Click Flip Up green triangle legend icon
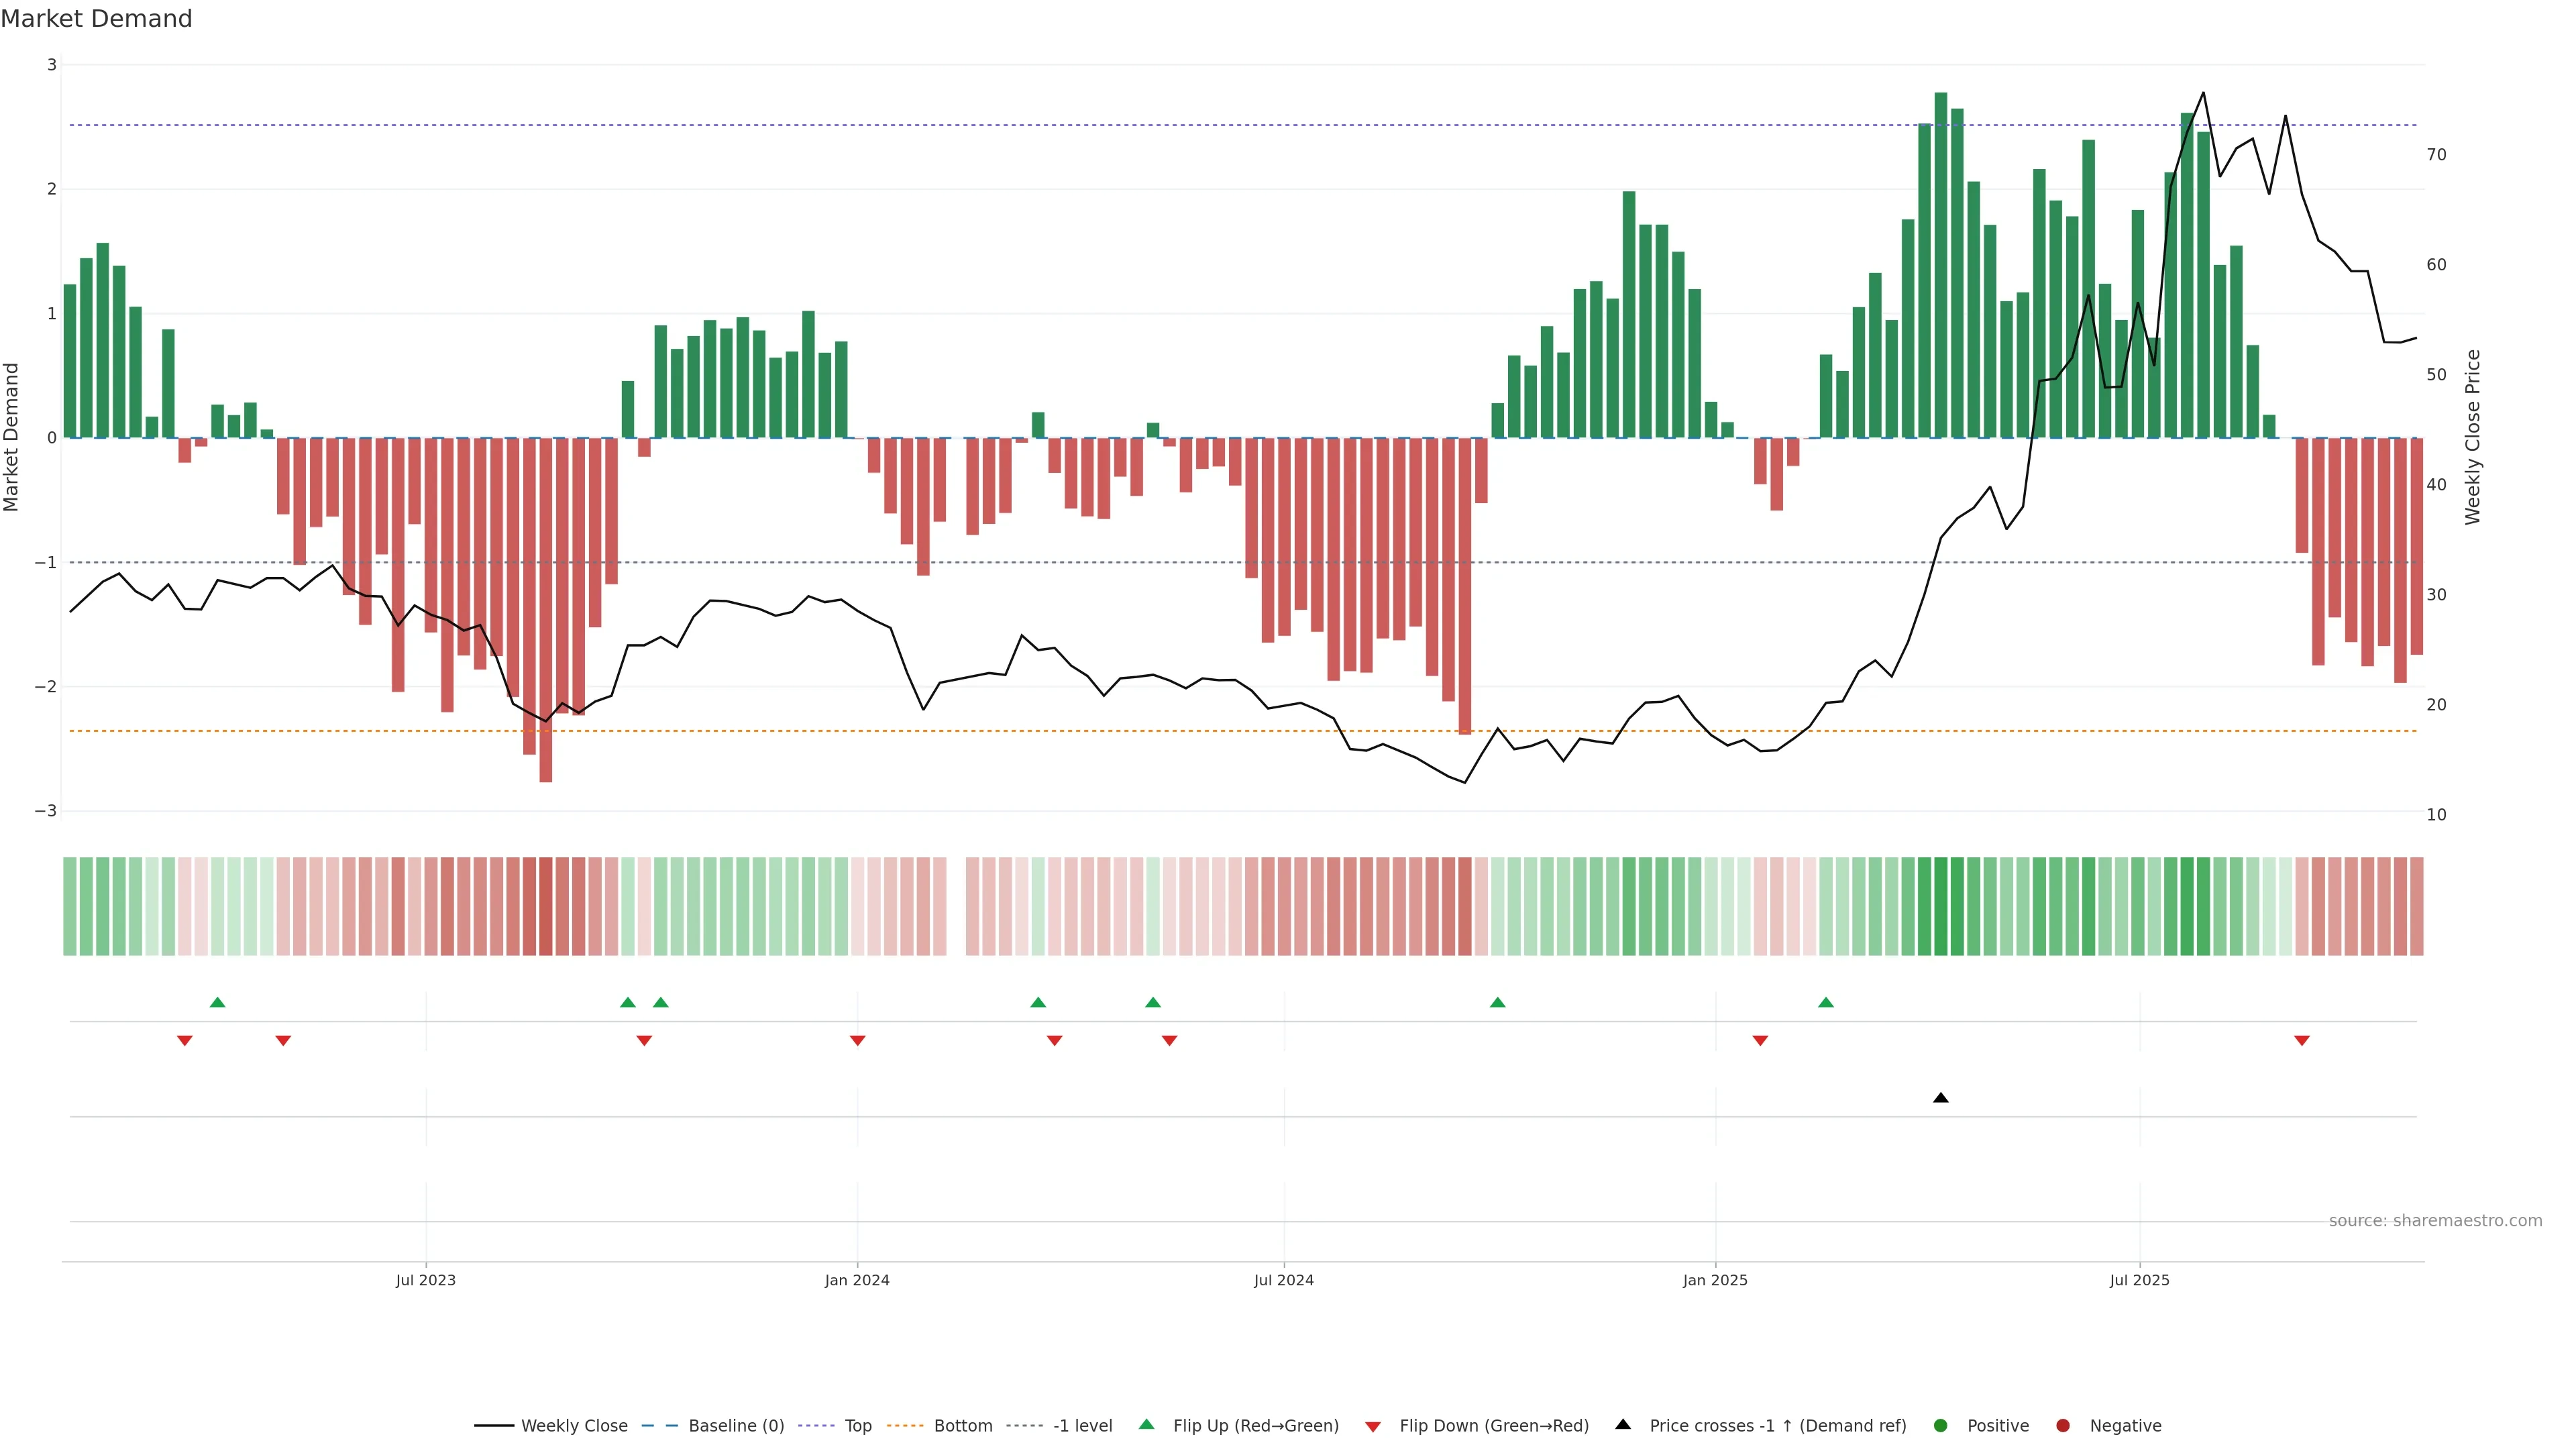The height and width of the screenshot is (1449, 2576). [x=1147, y=1425]
